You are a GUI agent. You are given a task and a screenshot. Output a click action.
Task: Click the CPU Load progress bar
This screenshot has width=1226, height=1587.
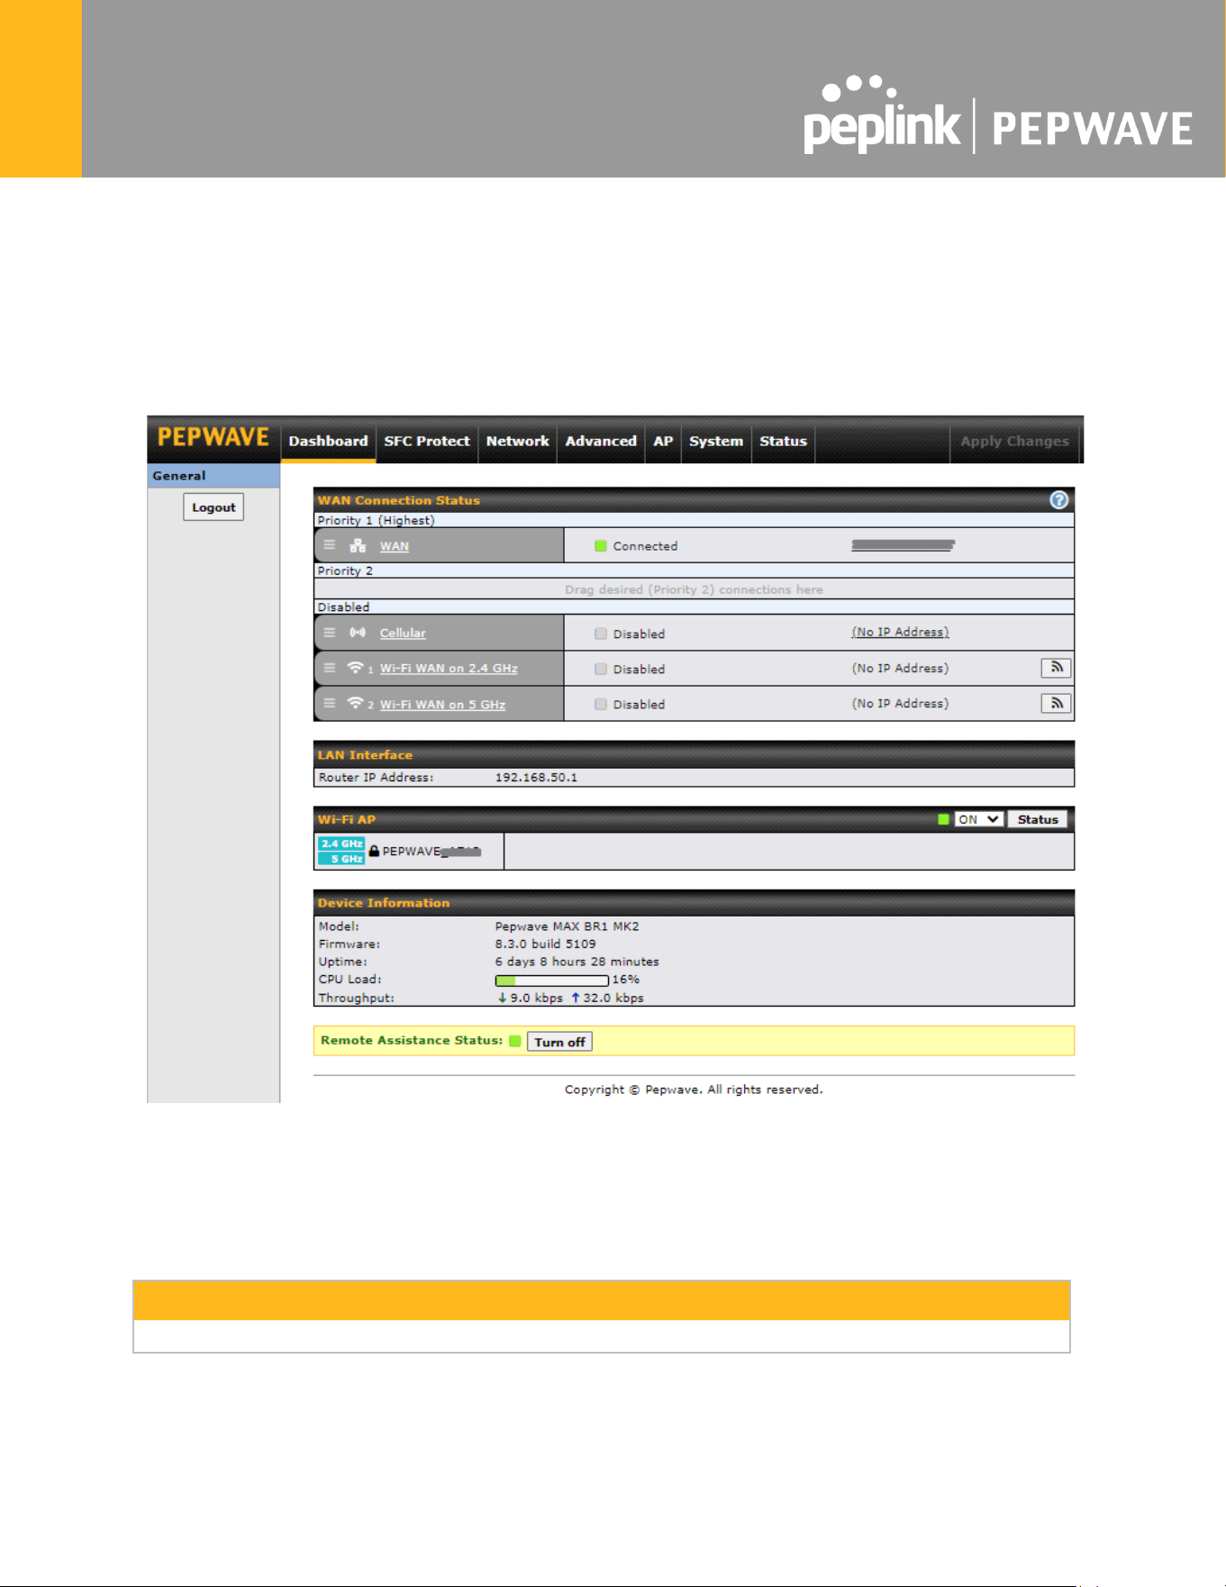[x=551, y=980]
